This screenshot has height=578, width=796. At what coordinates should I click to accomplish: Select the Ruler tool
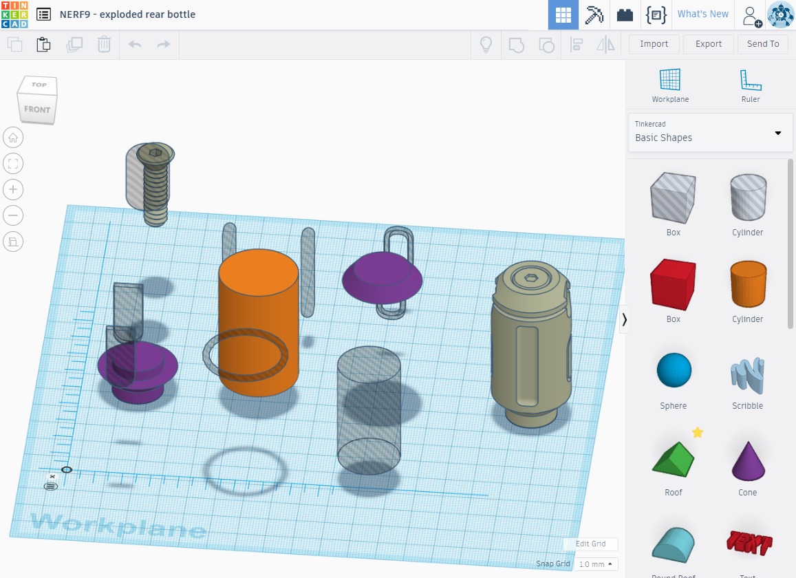(x=751, y=85)
